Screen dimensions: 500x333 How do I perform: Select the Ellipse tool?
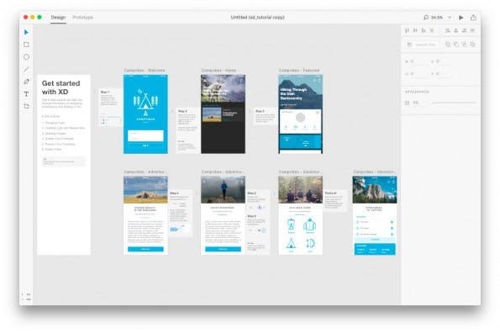click(26, 57)
